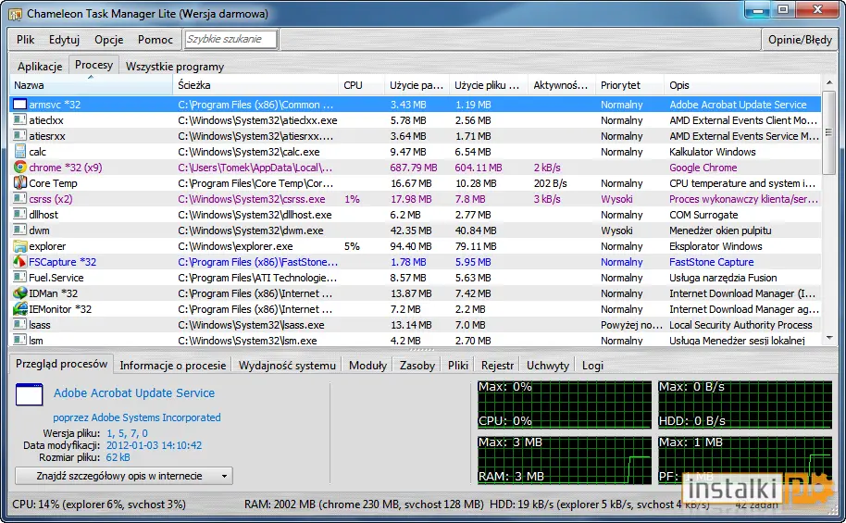846x523 pixels.
Task: Sort by the Opis column header
Action: 742,85
